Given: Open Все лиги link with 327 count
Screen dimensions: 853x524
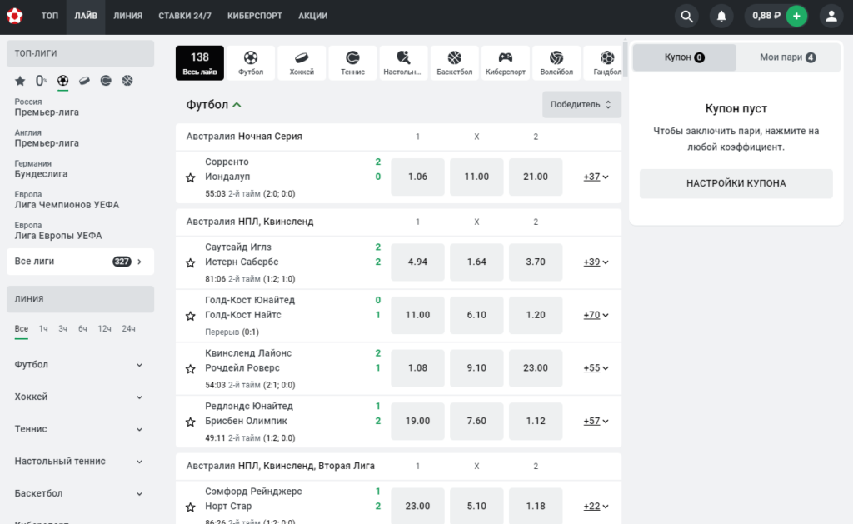Looking at the screenshot, I should (80, 262).
